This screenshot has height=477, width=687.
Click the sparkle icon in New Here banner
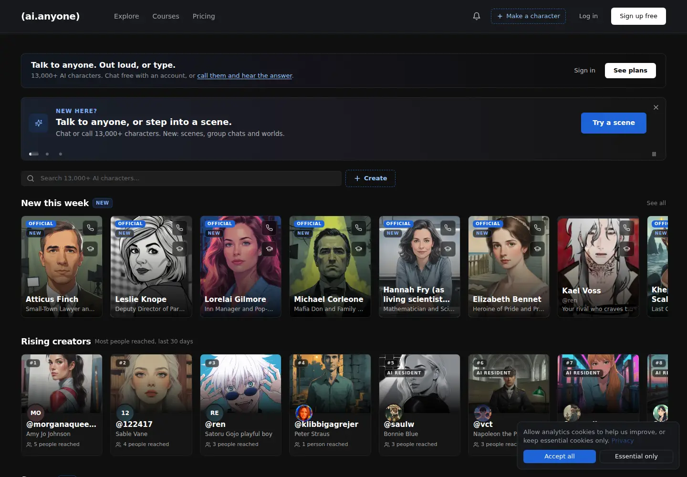(39, 123)
